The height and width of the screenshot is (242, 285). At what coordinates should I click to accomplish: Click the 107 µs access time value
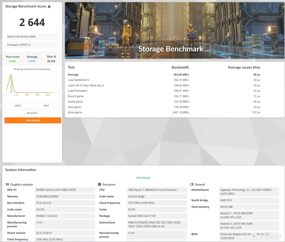[x=256, y=112]
